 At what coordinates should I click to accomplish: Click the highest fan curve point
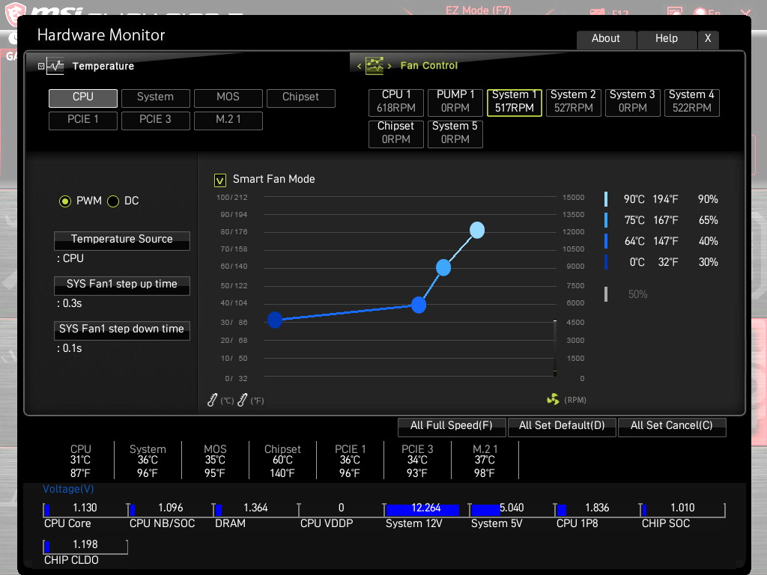click(x=477, y=230)
